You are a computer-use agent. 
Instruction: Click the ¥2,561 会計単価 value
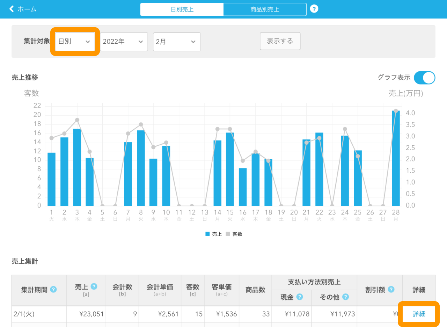click(x=168, y=314)
